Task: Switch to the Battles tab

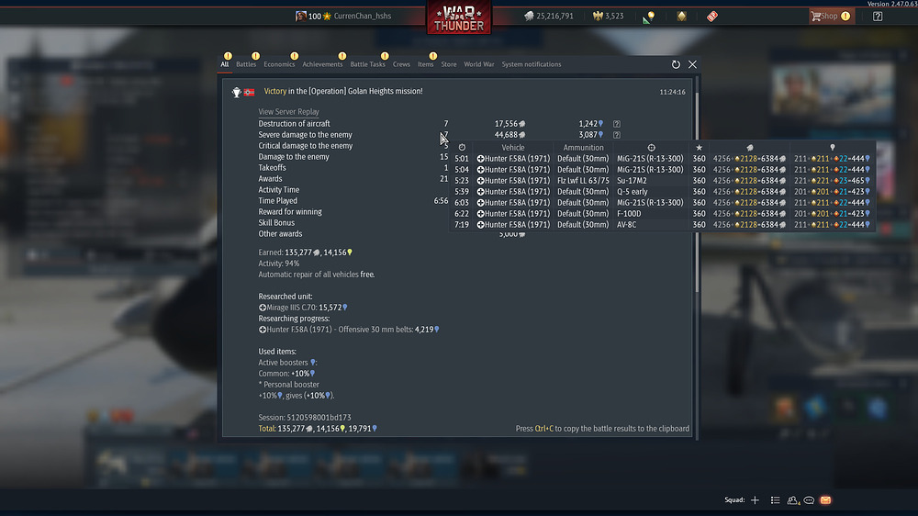Action: click(x=246, y=64)
